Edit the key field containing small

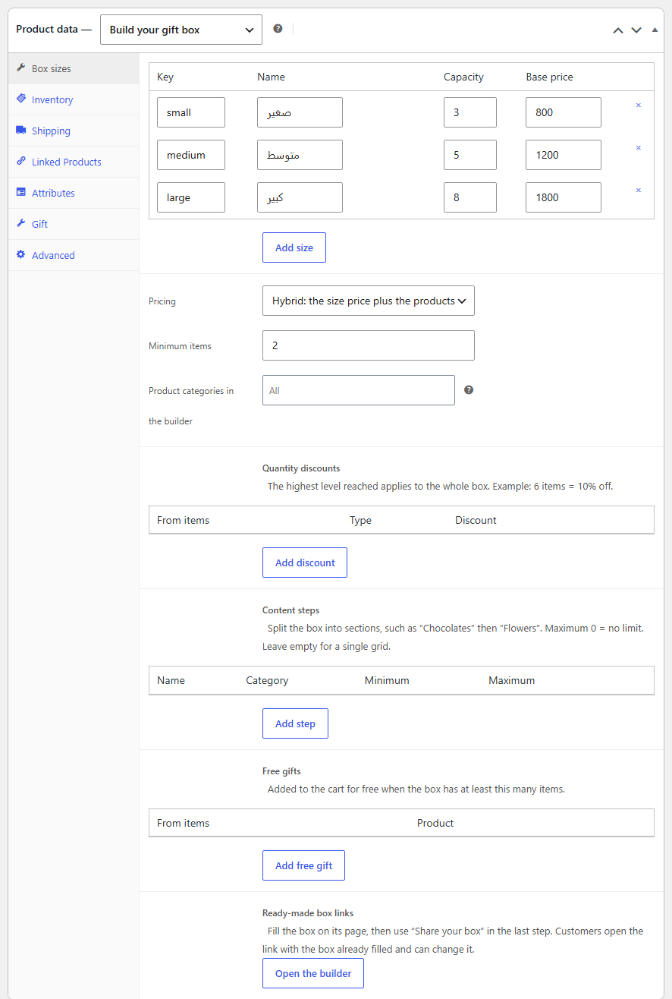[191, 112]
